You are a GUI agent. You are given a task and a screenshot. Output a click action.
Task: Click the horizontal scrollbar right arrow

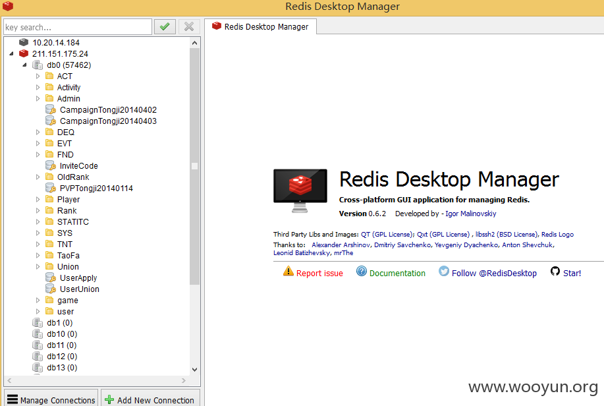pyautogui.click(x=184, y=380)
